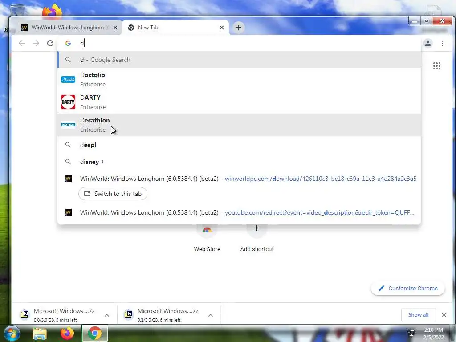Close the WinWorld tab

click(x=115, y=28)
